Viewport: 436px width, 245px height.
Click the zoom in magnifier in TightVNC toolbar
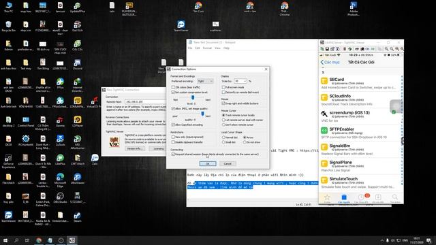[386, 49]
